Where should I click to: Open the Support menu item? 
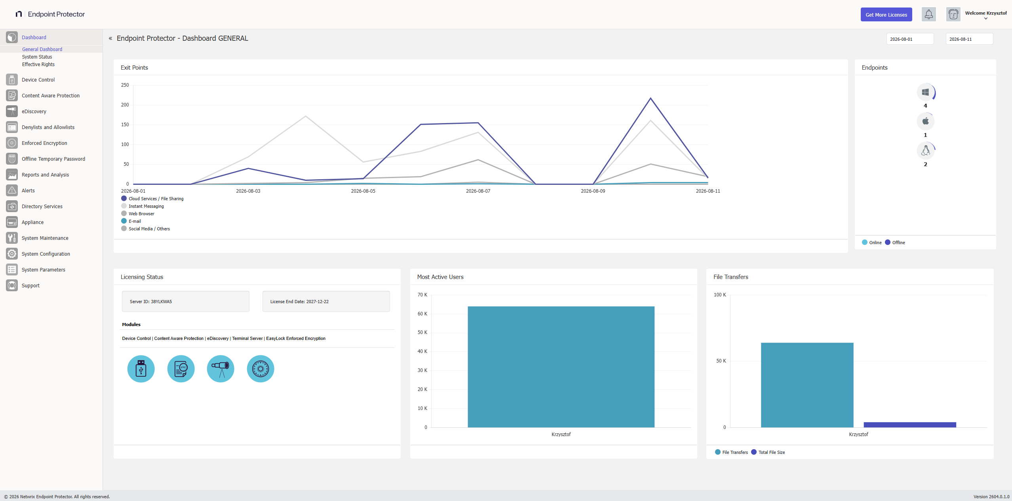30,285
